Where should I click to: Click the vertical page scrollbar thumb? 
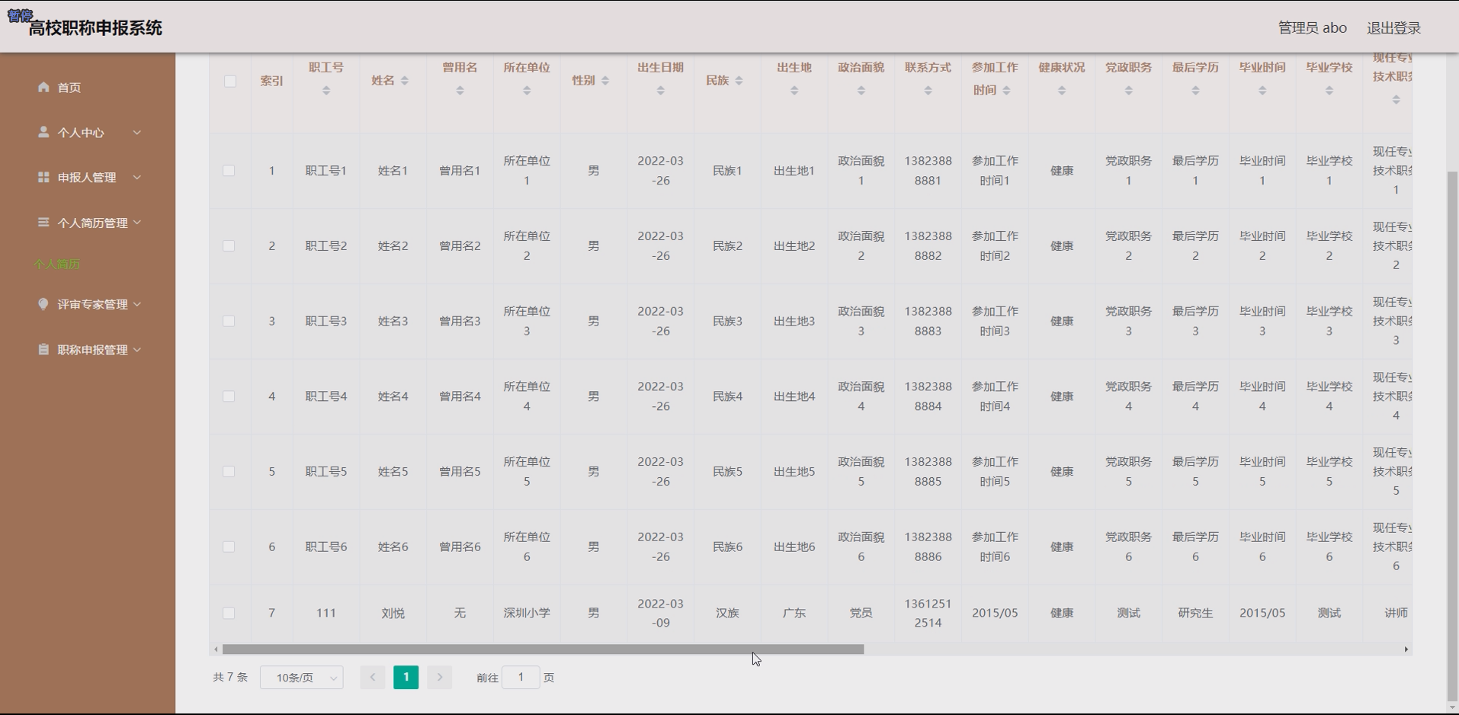[x=1452, y=436]
